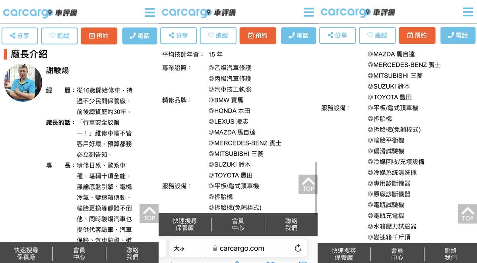The image size is (477, 263).
Task: Select 快速搜尋保養廠 tab in left screenshot
Action: pyautogui.click(x=26, y=253)
